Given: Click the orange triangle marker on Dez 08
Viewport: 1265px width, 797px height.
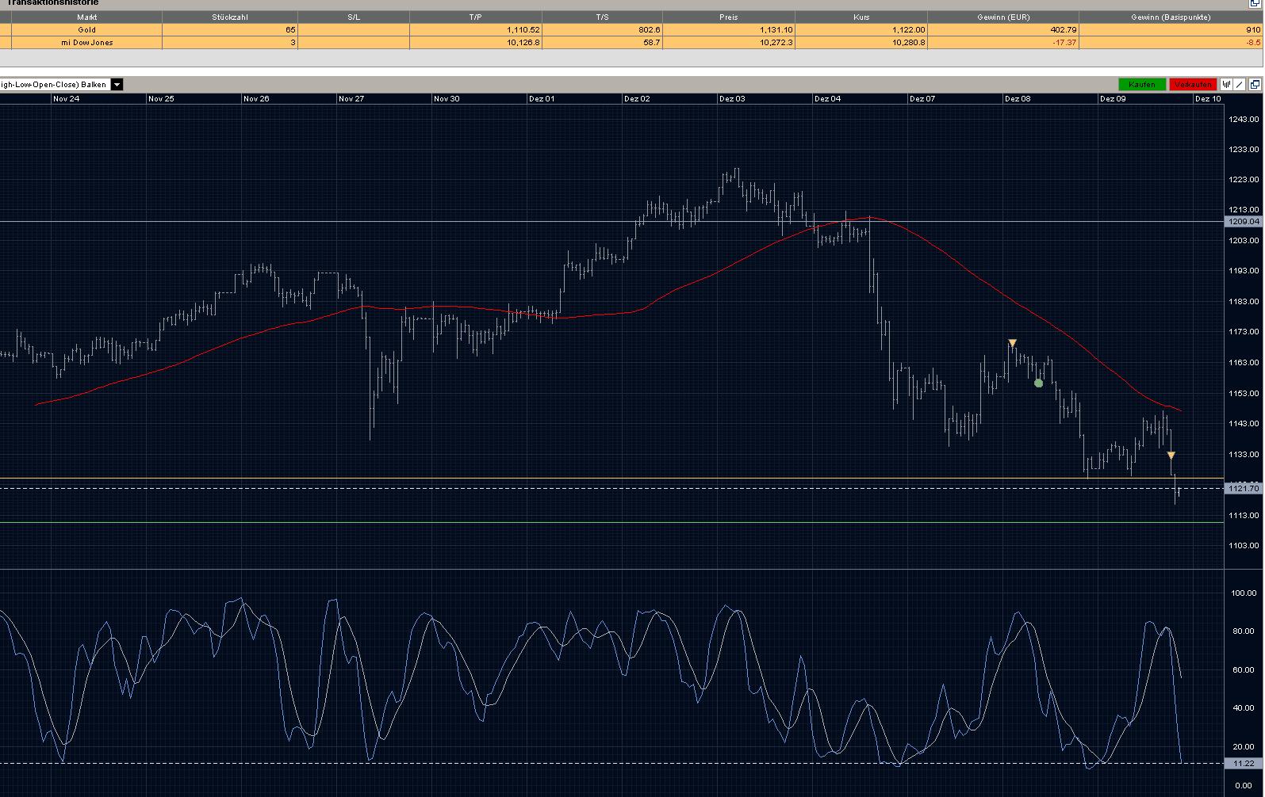Looking at the screenshot, I should 1012,343.
